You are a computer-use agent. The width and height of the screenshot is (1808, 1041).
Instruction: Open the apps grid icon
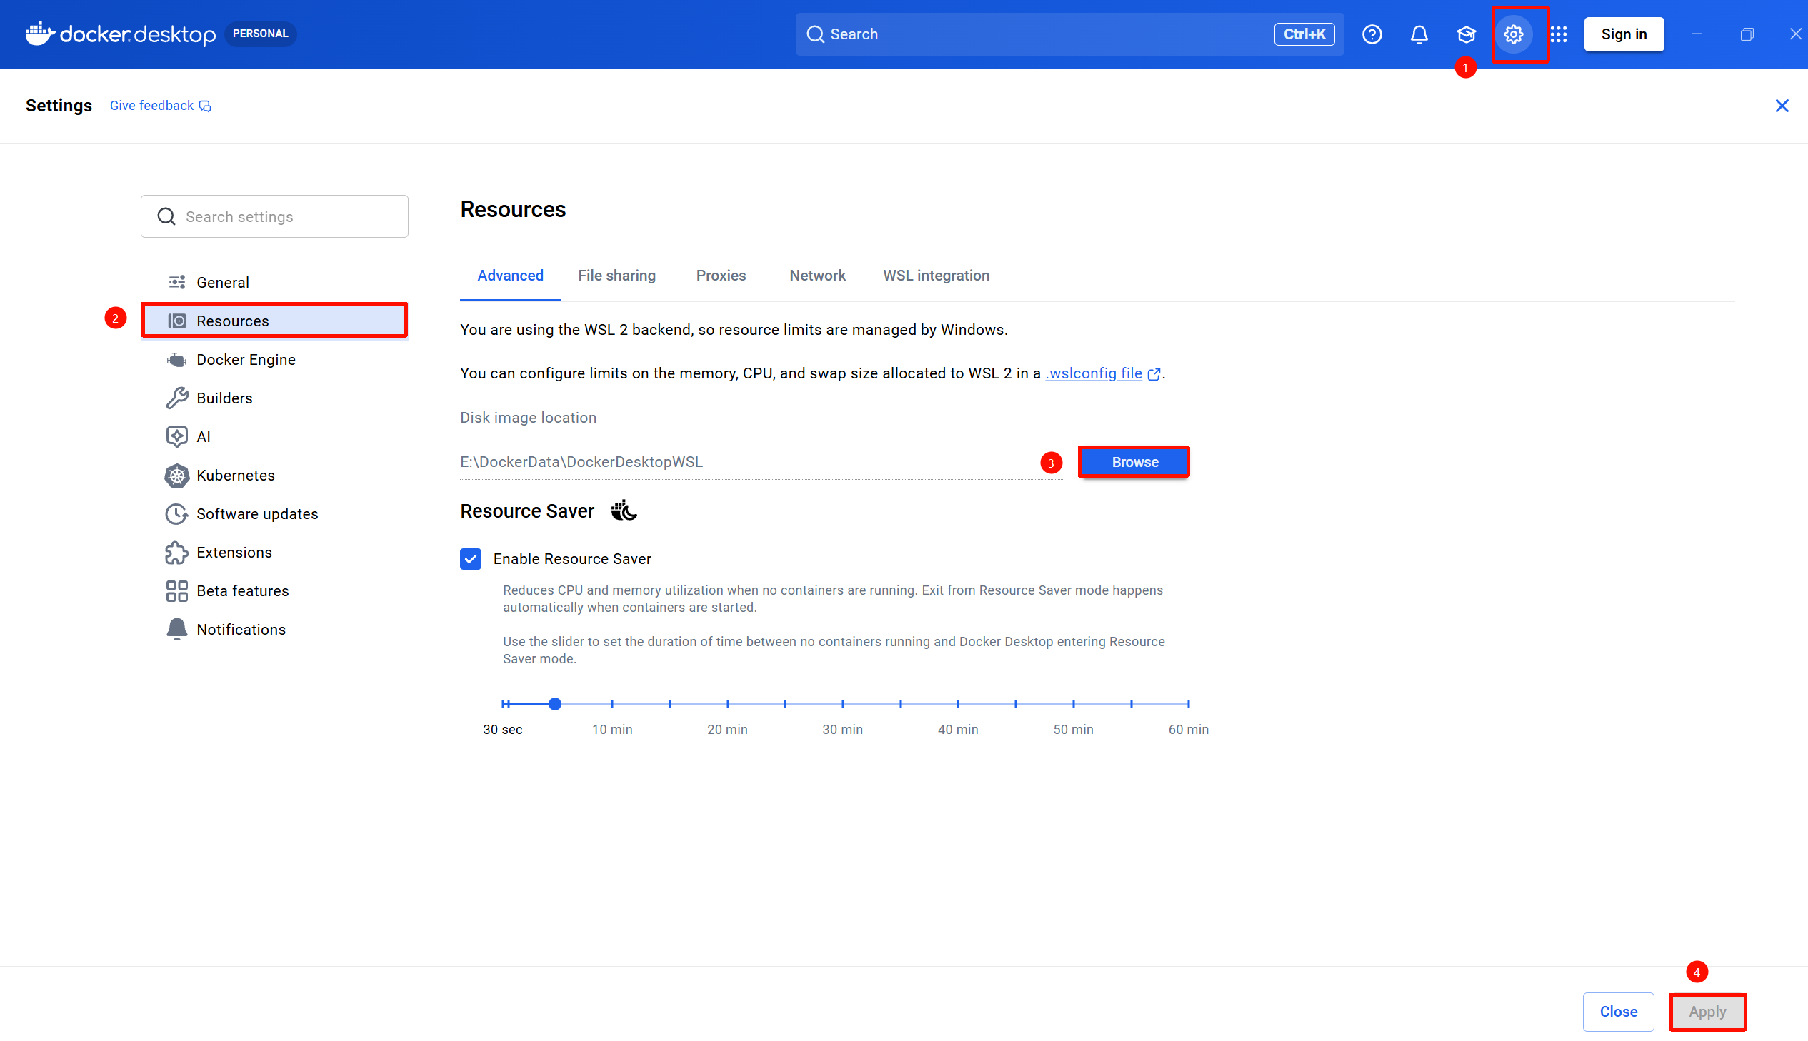pyautogui.click(x=1559, y=34)
